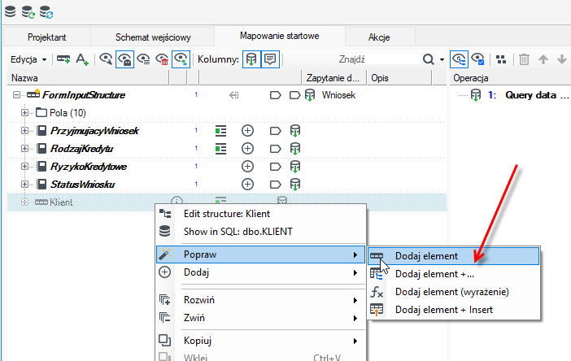The height and width of the screenshot is (361, 571).
Task: Click the plain database icon at top
Action: pyautogui.click(x=11, y=11)
